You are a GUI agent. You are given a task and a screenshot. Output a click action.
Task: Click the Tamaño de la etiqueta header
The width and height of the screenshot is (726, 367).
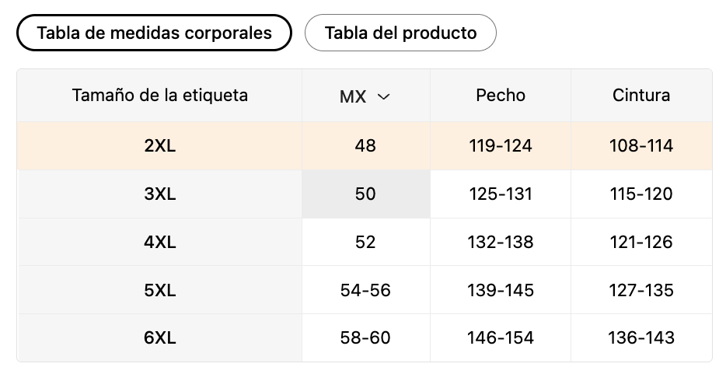pos(160,96)
